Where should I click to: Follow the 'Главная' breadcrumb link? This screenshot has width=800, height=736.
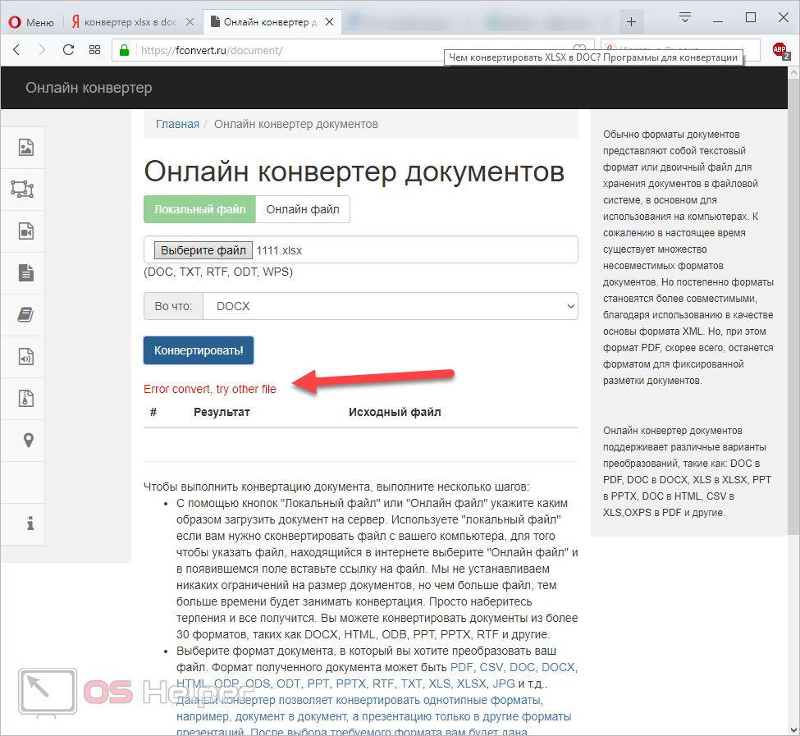177,124
